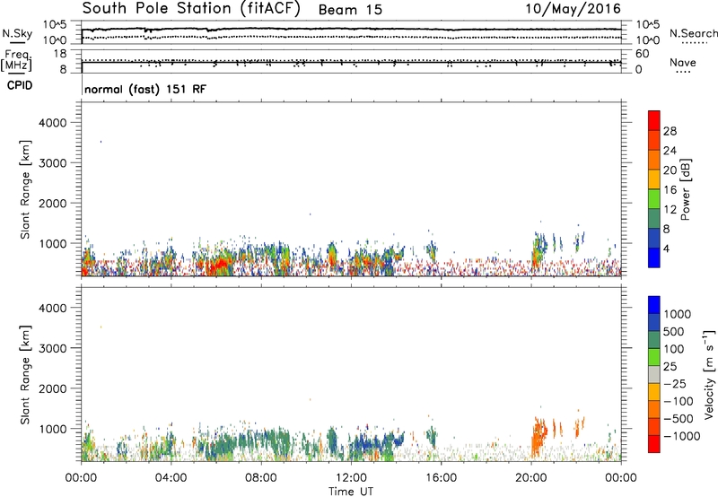Click the '16:00' time tick label
This screenshot has width=718, height=497.
coord(441,478)
